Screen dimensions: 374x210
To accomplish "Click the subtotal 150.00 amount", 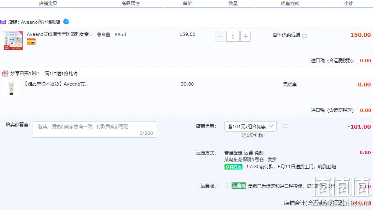I will pos(361,35).
